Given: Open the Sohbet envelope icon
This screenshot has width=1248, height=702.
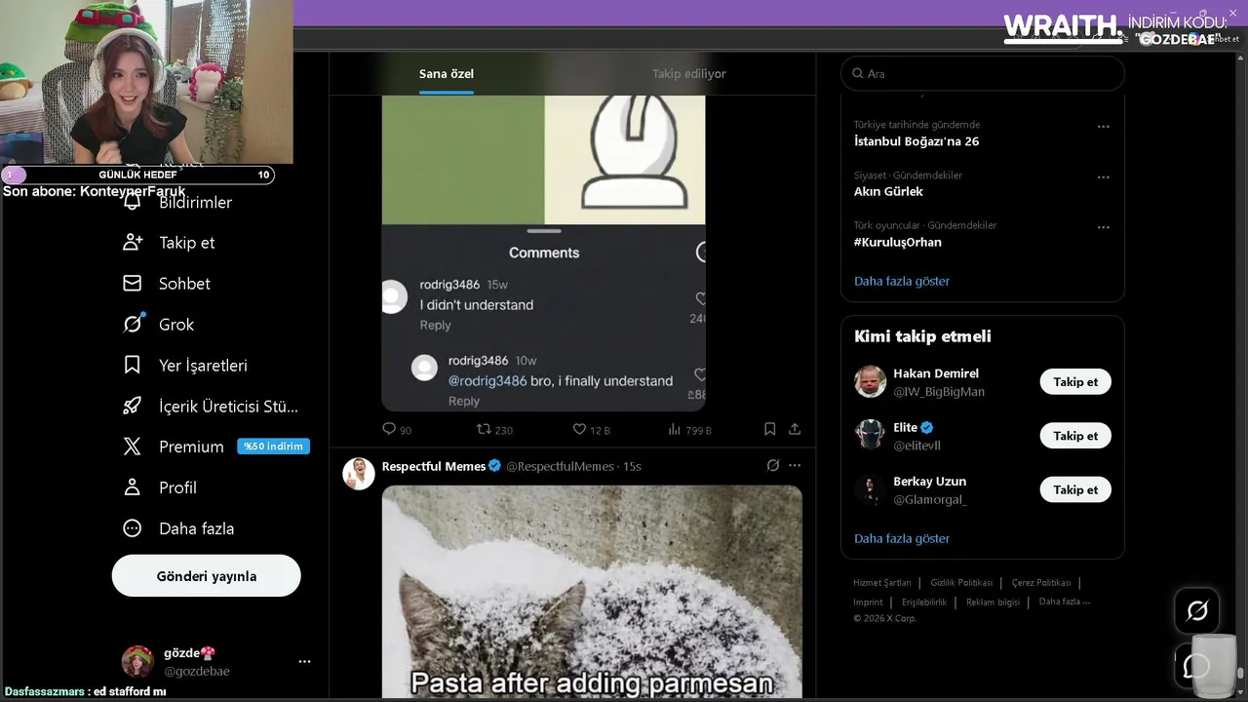Looking at the screenshot, I should point(133,284).
